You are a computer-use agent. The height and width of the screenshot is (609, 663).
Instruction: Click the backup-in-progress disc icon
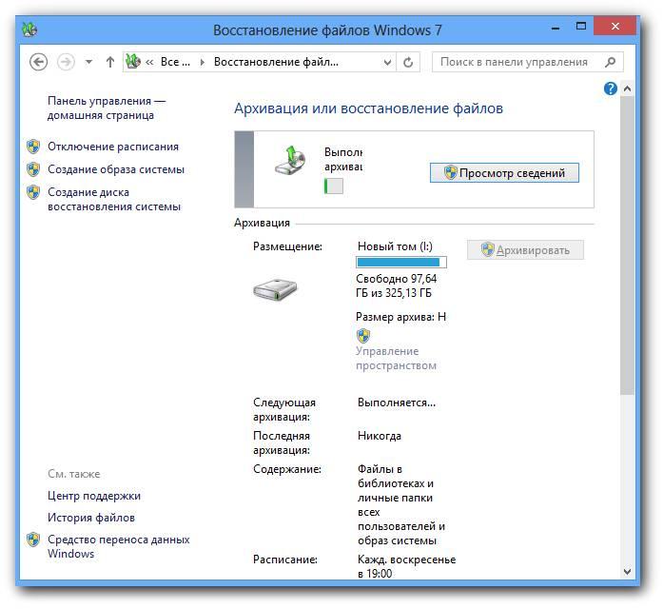pos(290,160)
